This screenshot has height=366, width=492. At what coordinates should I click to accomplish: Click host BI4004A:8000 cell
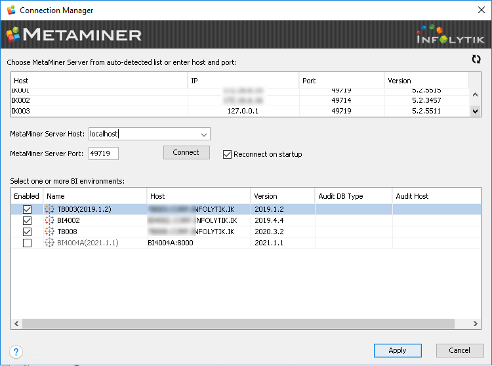[x=171, y=243]
